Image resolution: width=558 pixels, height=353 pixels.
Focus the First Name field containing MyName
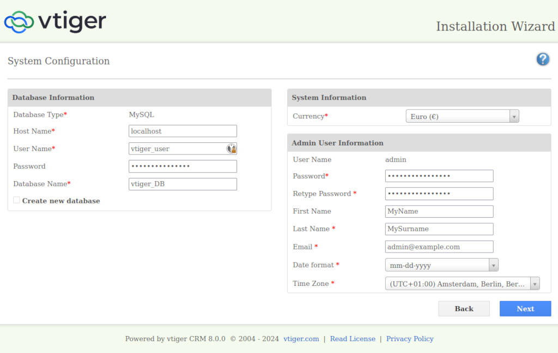pos(439,211)
